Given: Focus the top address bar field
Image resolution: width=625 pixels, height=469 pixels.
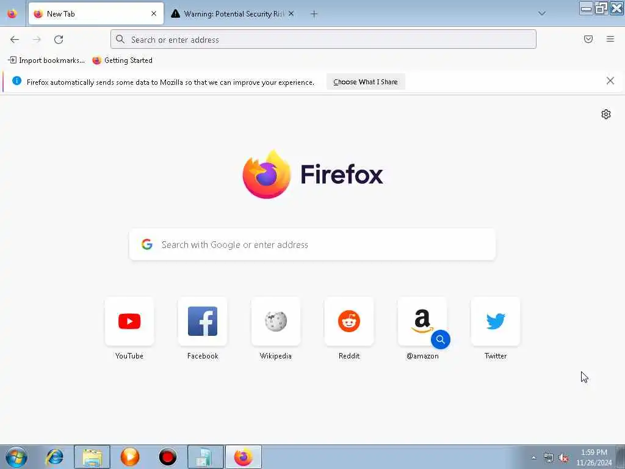Looking at the screenshot, I should pos(323,39).
